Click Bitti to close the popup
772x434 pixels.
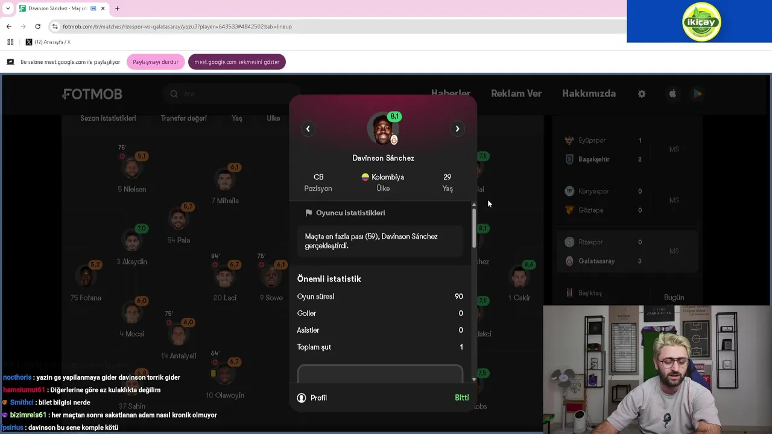461,398
